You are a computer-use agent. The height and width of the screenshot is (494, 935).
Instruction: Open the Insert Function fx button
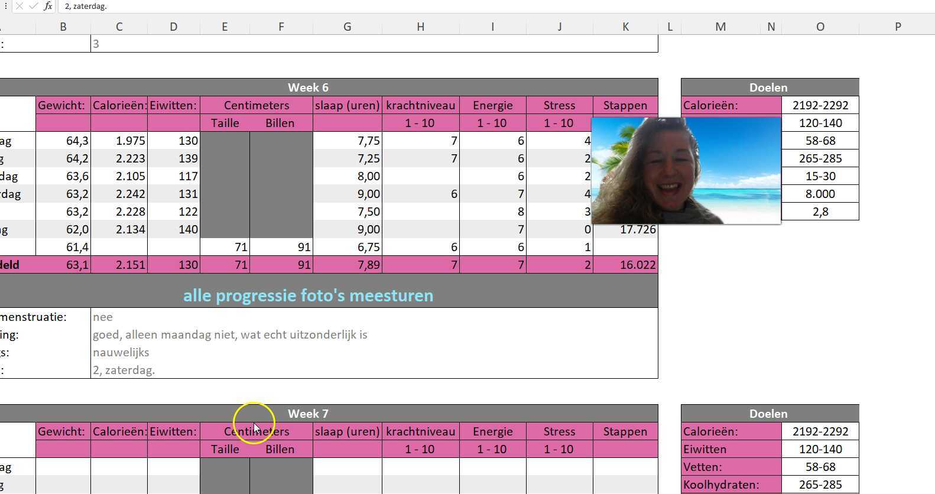pyautogui.click(x=48, y=6)
